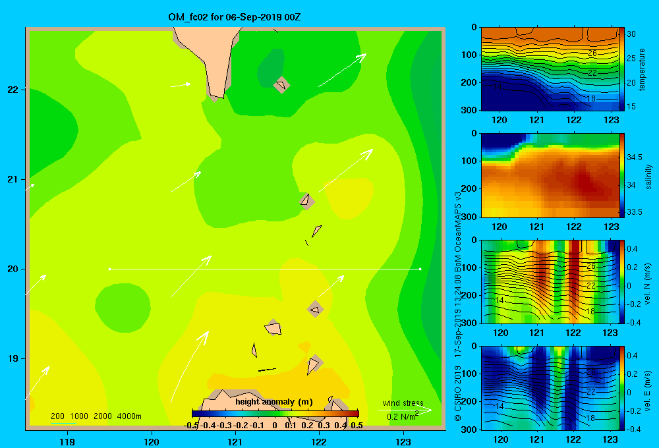Click the vertical 'vel. E (m/s)' label

648,390
